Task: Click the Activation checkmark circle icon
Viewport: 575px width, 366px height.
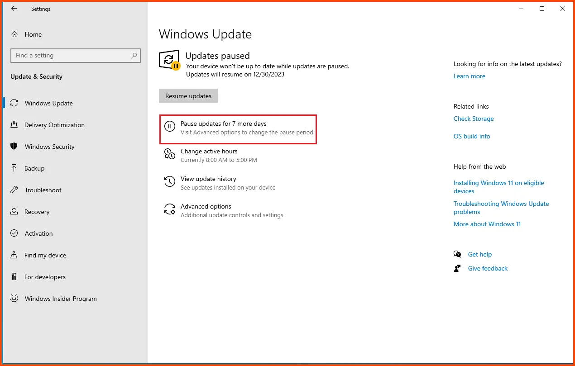Action: coord(14,233)
